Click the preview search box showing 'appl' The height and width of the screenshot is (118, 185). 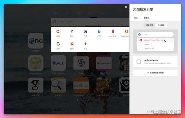[x=155, y=34]
